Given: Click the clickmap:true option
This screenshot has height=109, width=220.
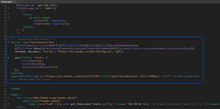Looking at the screenshot, I should click(32, 61).
